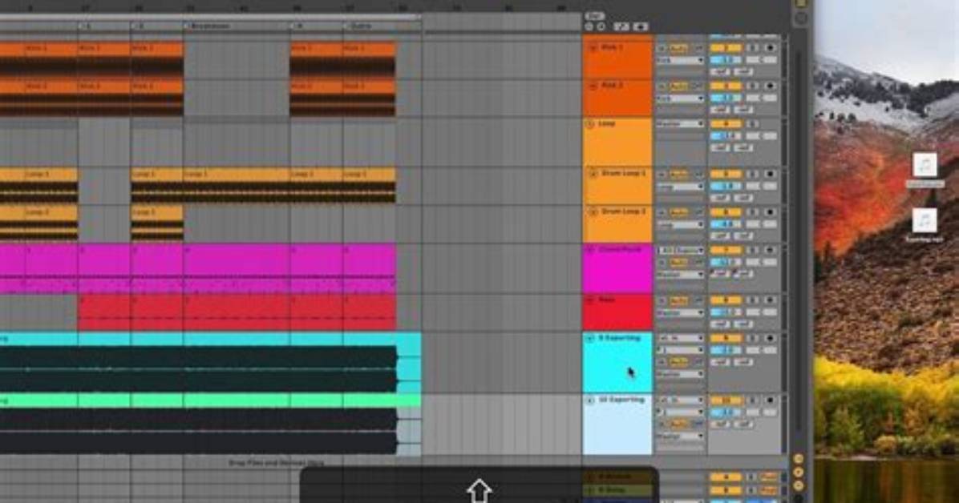Screen dimensions: 959x503
Task: Mute the Loop group track activator
Action: pyautogui.click(x=726, y=124)
